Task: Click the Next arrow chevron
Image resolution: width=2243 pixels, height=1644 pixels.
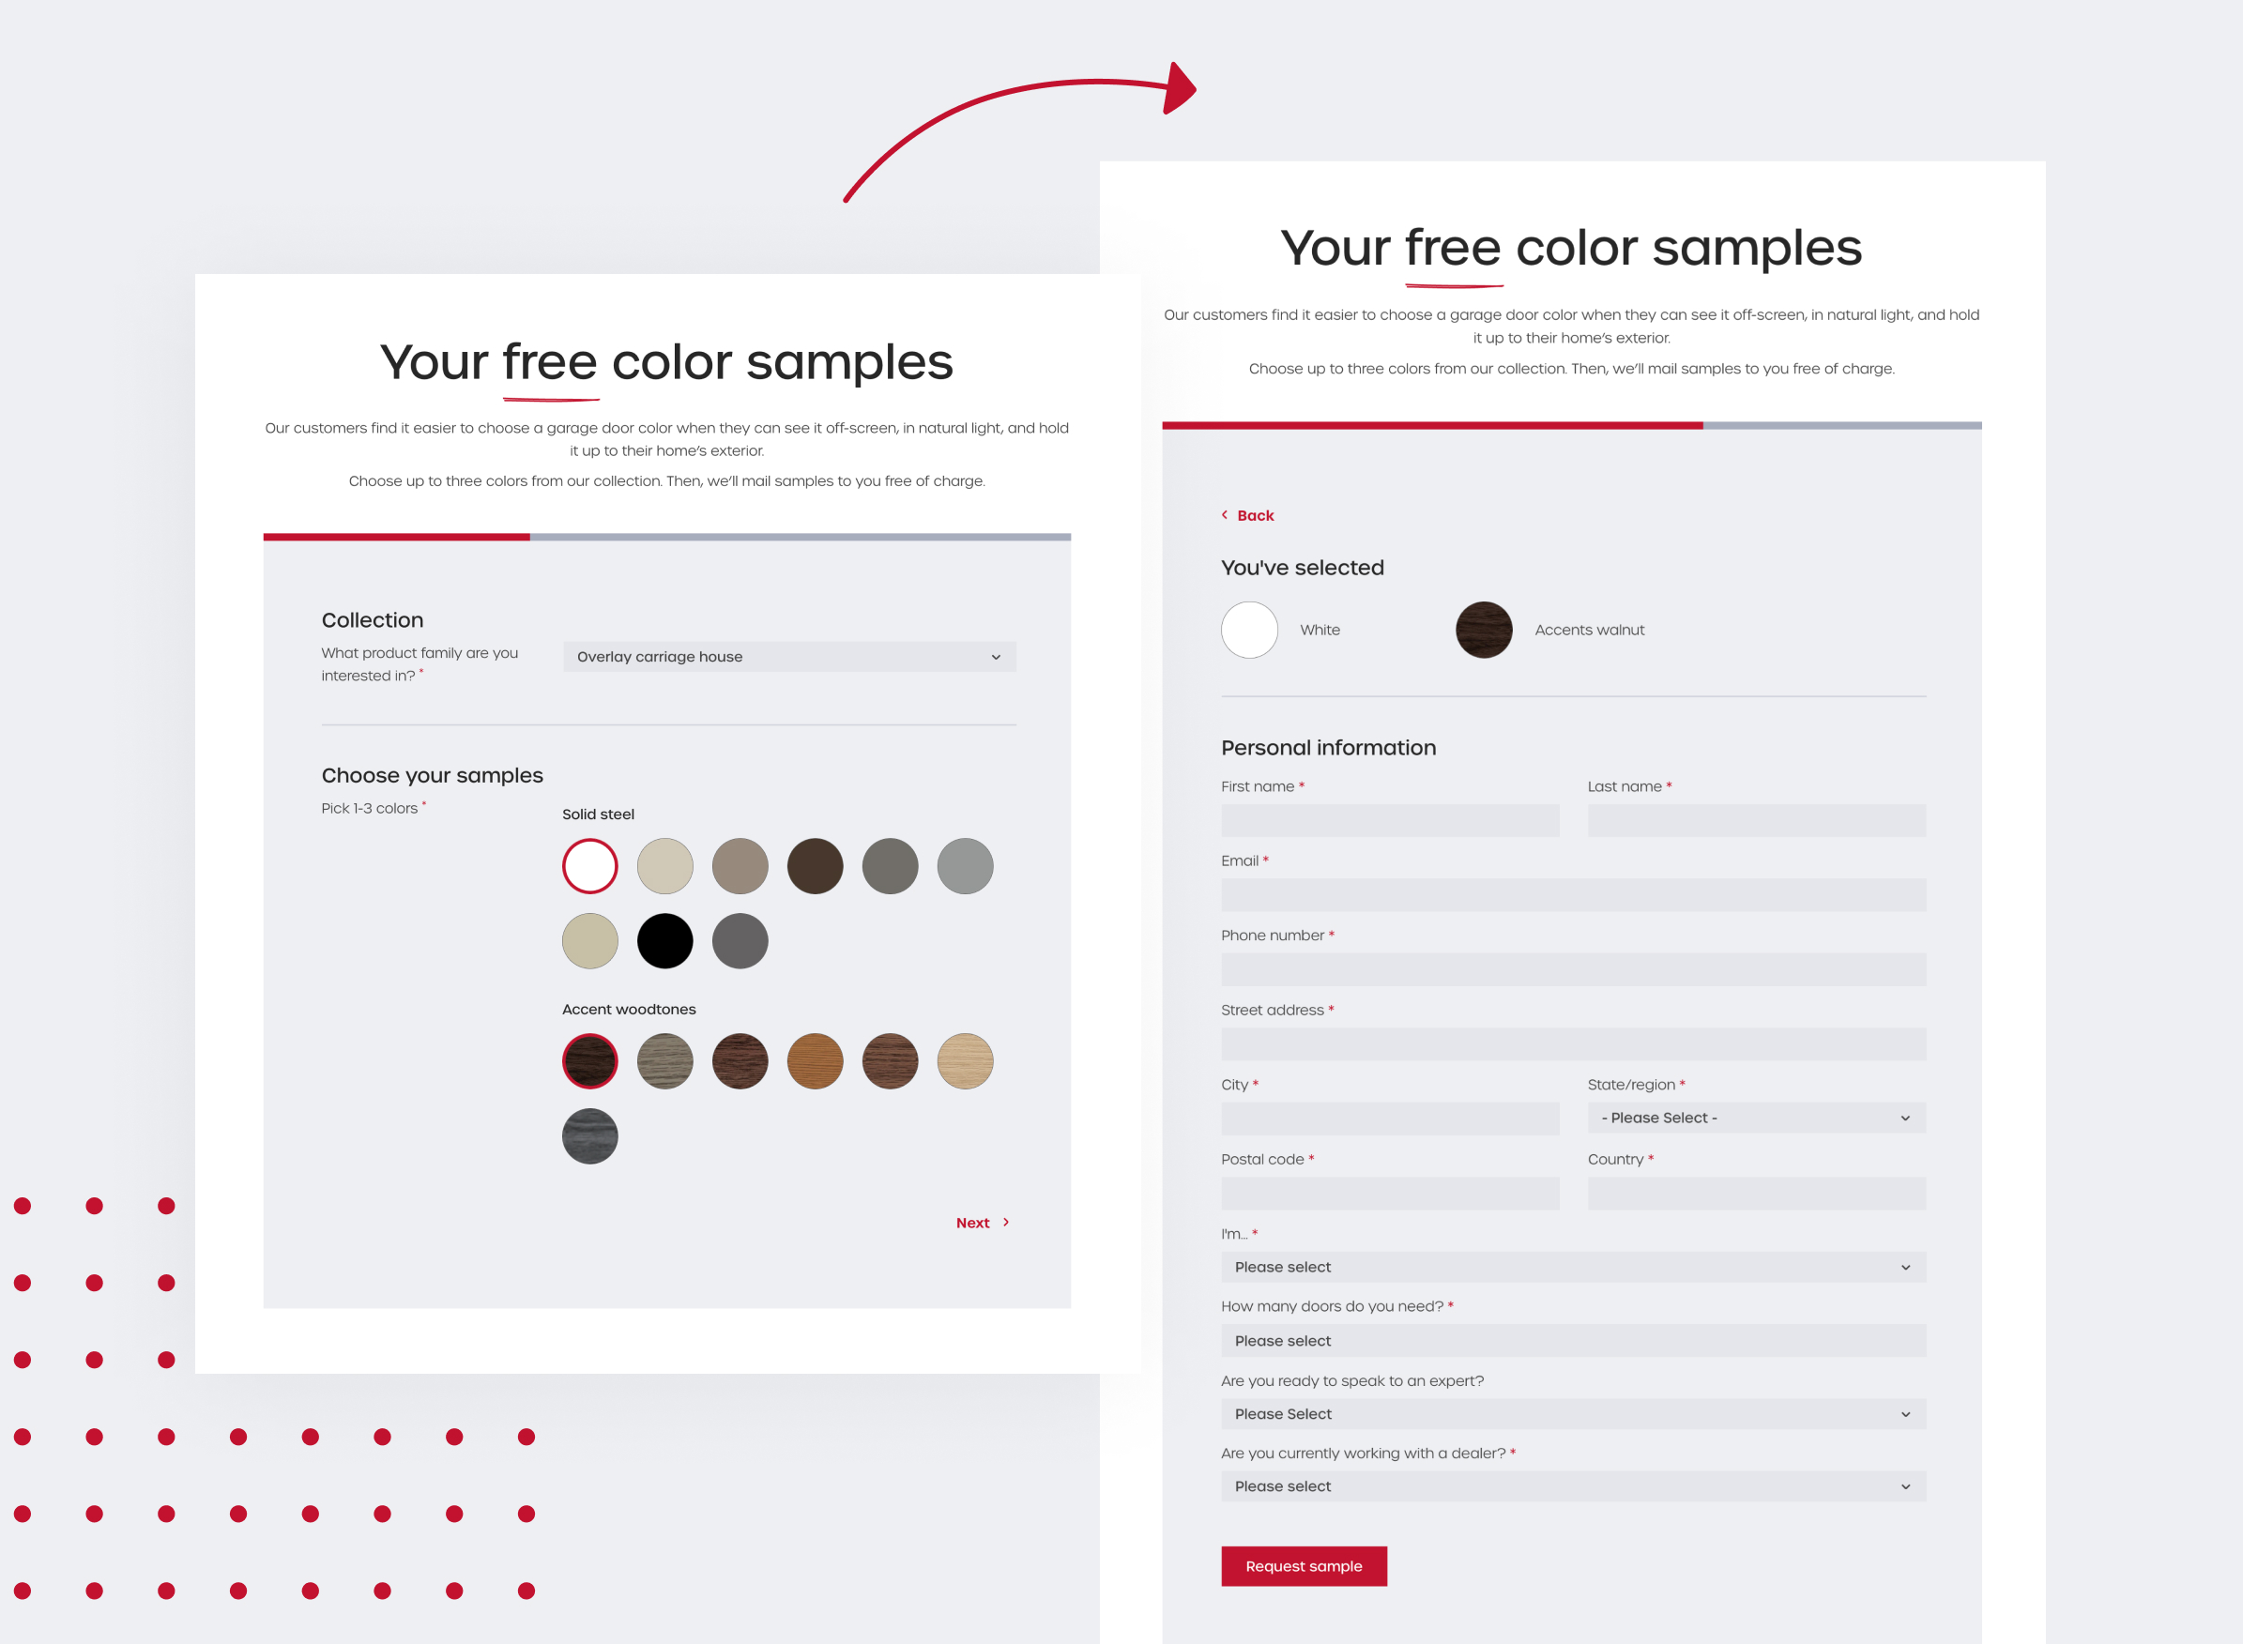Action: point(1006,1222)
